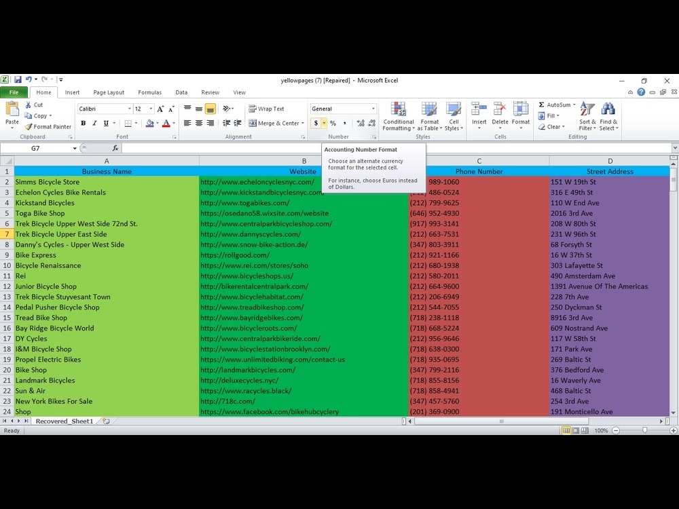Click the Orientation text rotate icon
This screenshot has width=679, height=509.
tap(227, 109)
